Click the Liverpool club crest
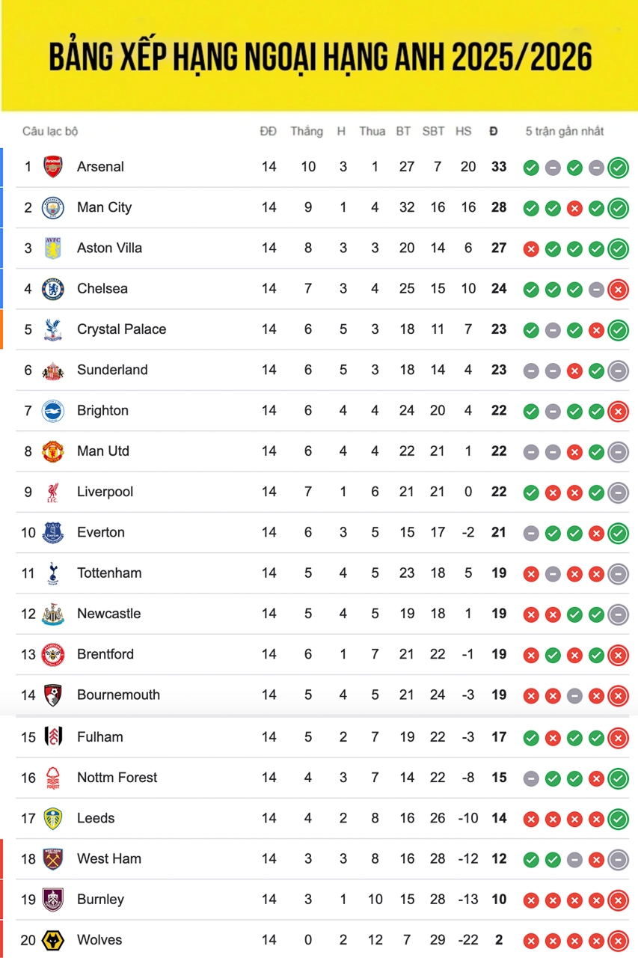This screenshot has width=638, height=958. click(x=52, y=492)
